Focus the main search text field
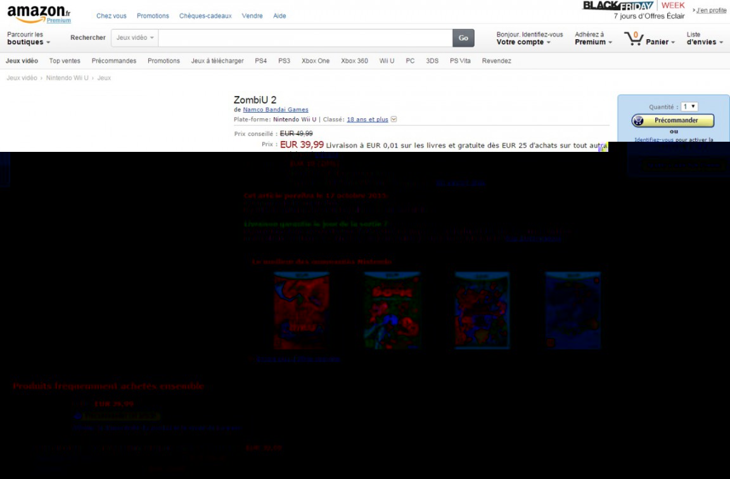Viewport: 730px width, 479px height. pos(305,38)
